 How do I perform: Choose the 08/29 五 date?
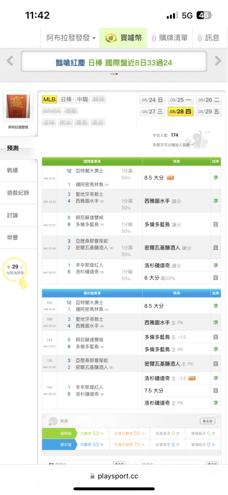point(209,111)
